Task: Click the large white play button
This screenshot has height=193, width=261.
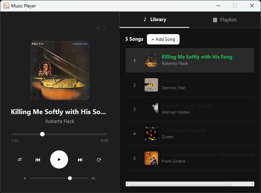Action: 59,160
